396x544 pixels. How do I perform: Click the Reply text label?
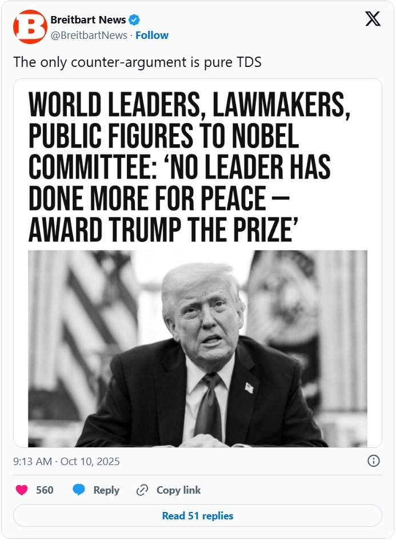[x=106, y=490]
